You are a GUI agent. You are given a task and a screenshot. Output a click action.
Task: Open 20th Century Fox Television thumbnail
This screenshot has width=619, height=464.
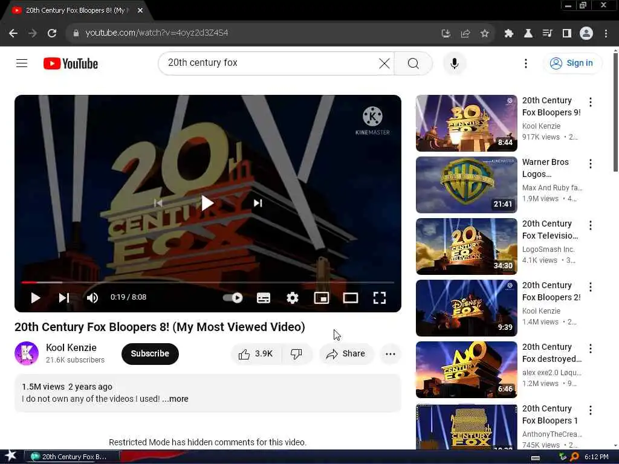click(466, 246)
